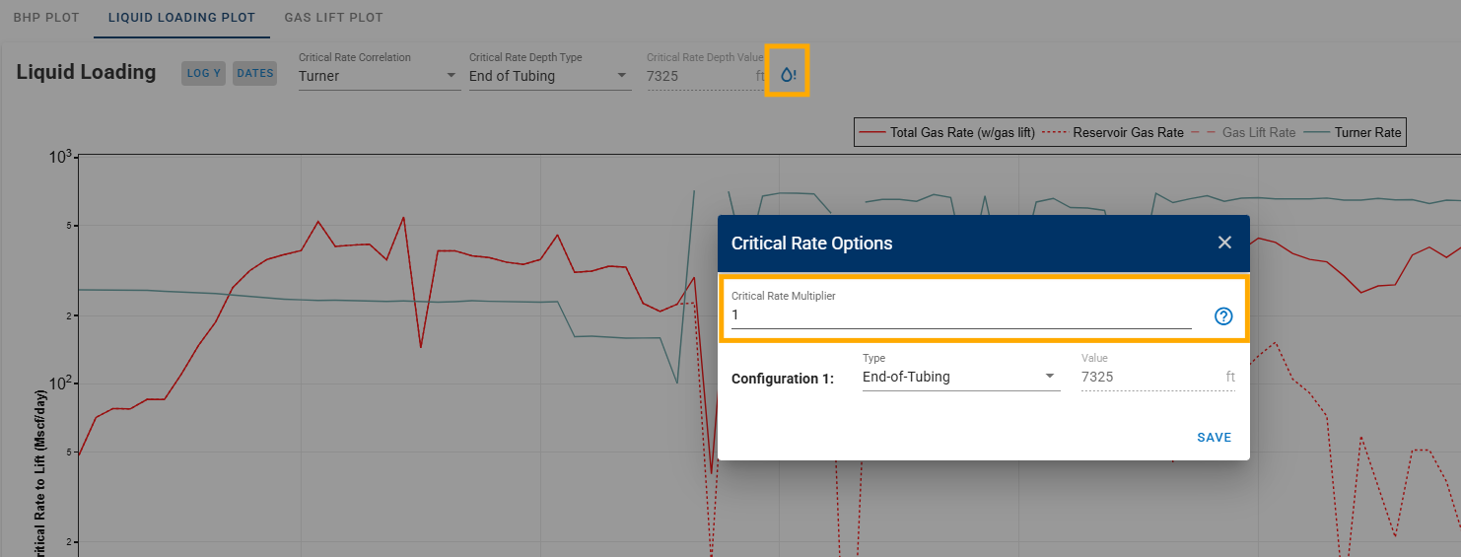This screenshot has height=557, width=1461.
Task: Click the Configuration 1 label
Action: tap(783, 379)
